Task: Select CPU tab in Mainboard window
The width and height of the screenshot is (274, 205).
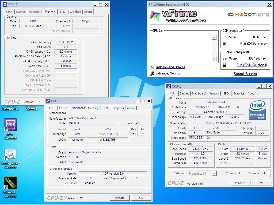Action: 52,108
